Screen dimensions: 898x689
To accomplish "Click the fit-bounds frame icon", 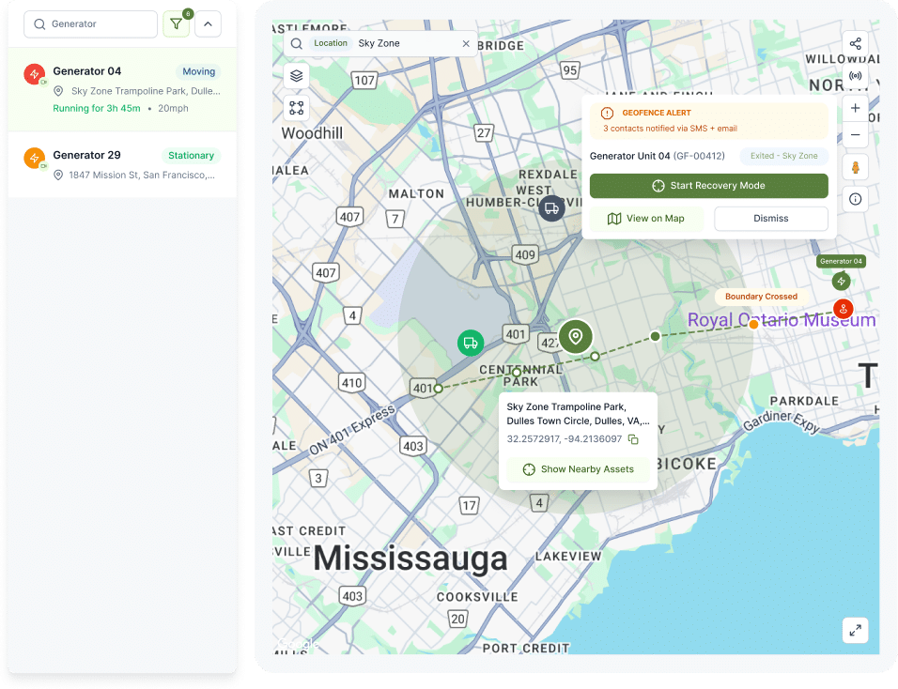I will pyautogui.click(x=296, y=108).
